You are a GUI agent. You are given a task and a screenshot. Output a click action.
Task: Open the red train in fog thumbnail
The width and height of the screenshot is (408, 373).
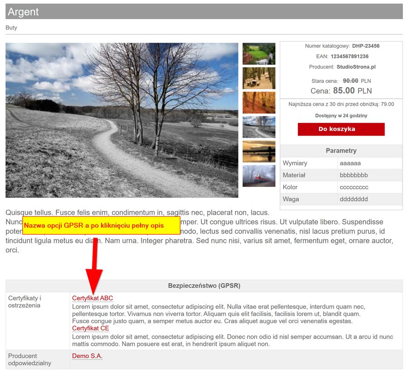click(259, 176)
